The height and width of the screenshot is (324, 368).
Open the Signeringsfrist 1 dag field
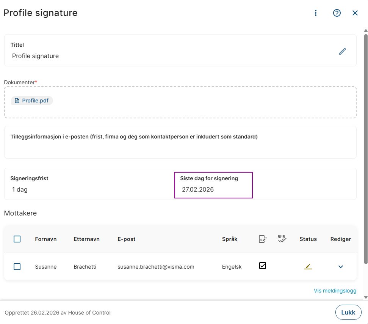pos(20,189)
